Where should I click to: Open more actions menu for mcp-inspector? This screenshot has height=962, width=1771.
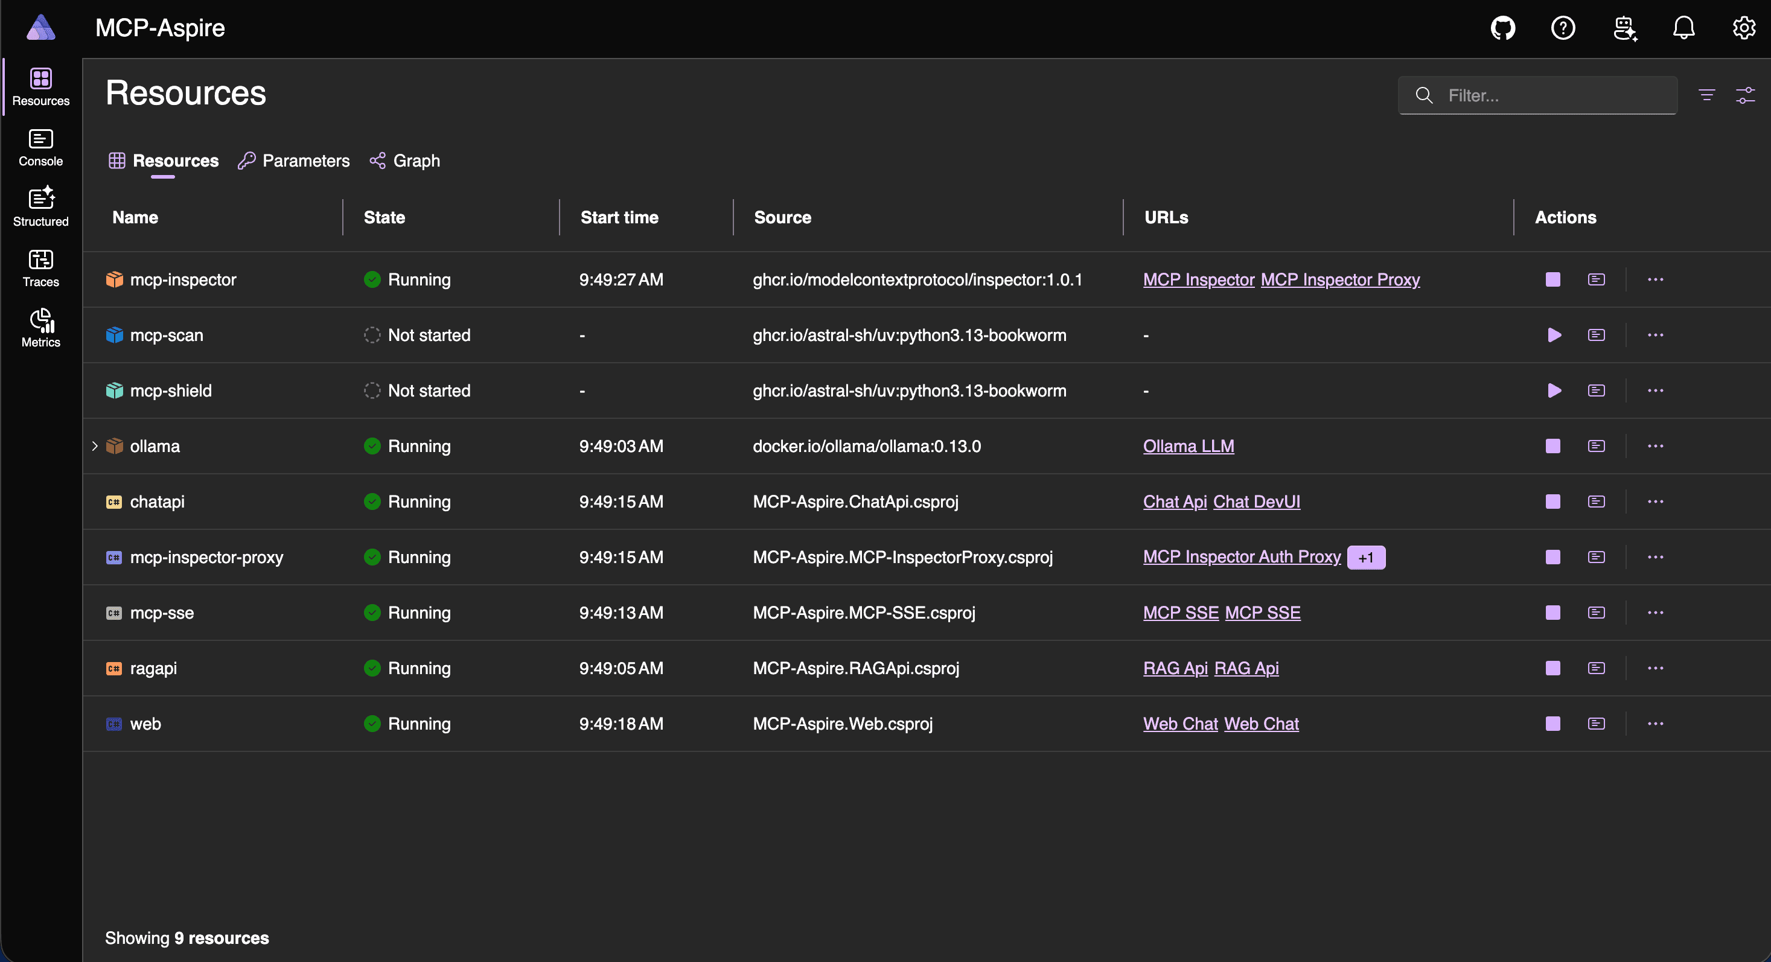point(1656,279)
